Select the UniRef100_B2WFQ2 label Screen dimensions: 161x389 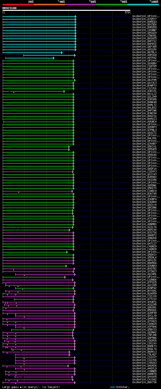(144, 288)
